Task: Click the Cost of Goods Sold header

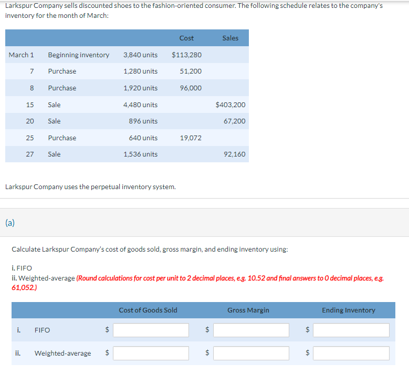Action: (148, 310)
